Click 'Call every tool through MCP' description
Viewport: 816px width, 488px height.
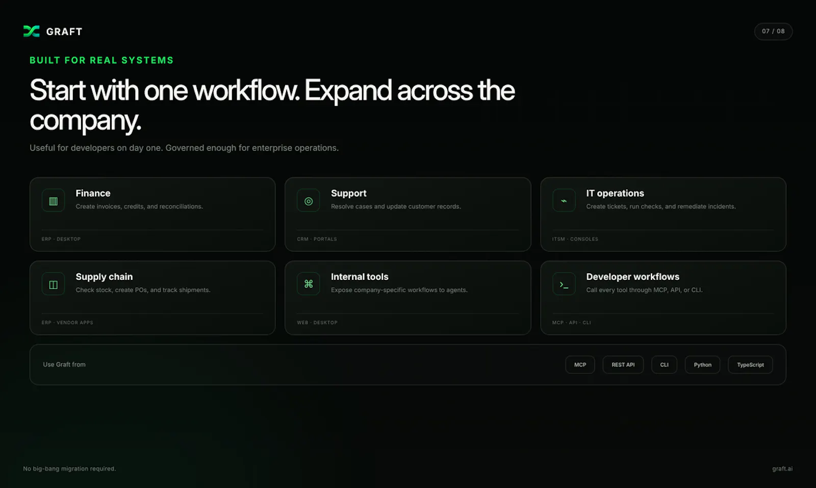[x=644, y=290]
